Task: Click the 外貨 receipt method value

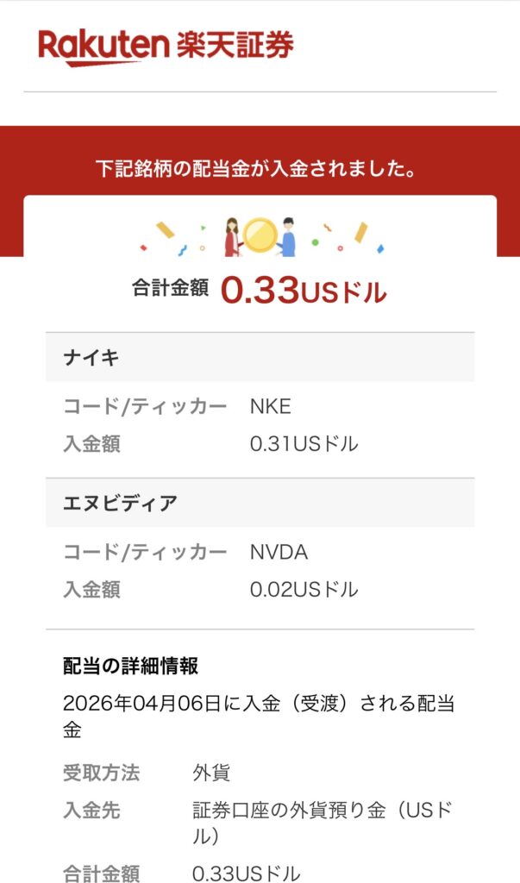Action: 211,773
